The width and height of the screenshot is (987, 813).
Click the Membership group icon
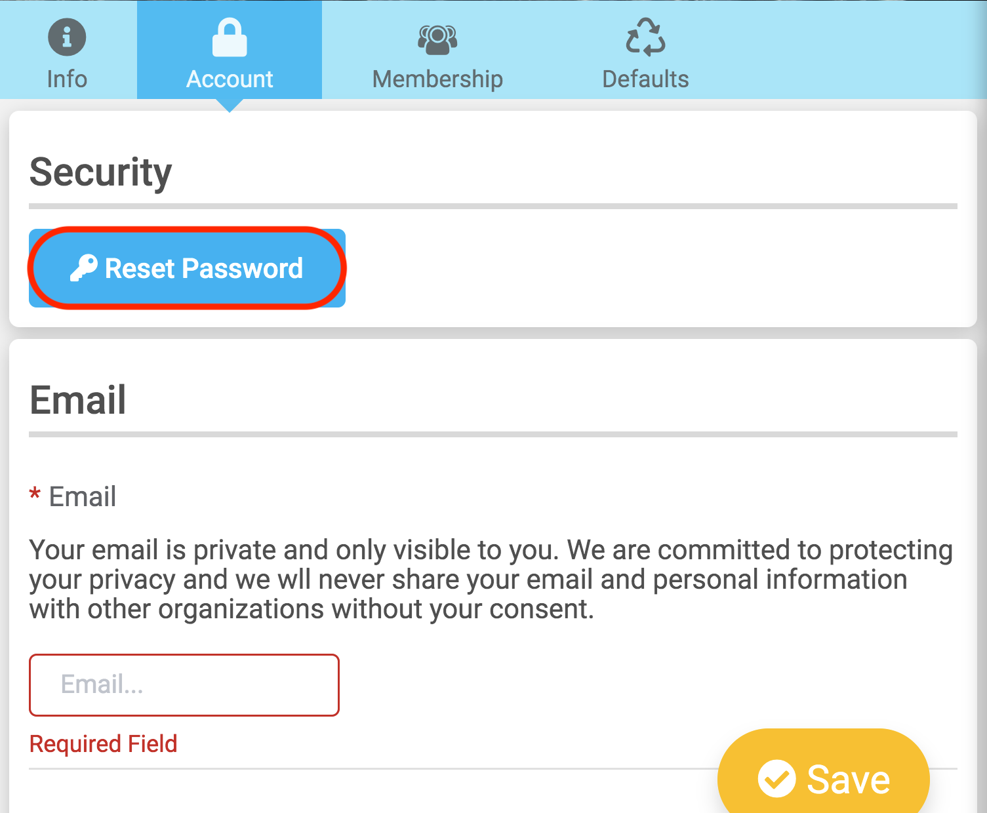click(x=437, y=39)
